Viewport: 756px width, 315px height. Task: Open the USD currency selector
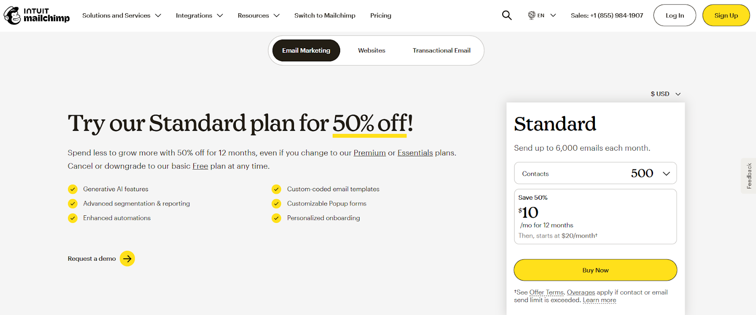click(x=665, y=94)
